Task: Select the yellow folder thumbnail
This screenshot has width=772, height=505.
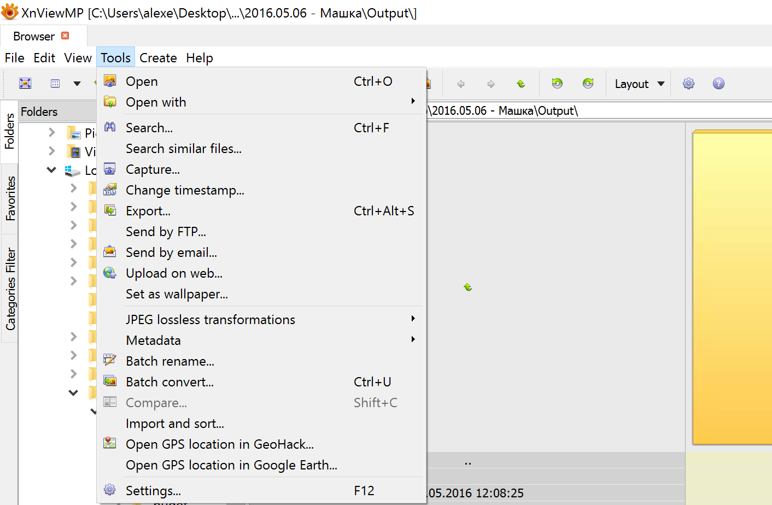Action: [733, 287]
